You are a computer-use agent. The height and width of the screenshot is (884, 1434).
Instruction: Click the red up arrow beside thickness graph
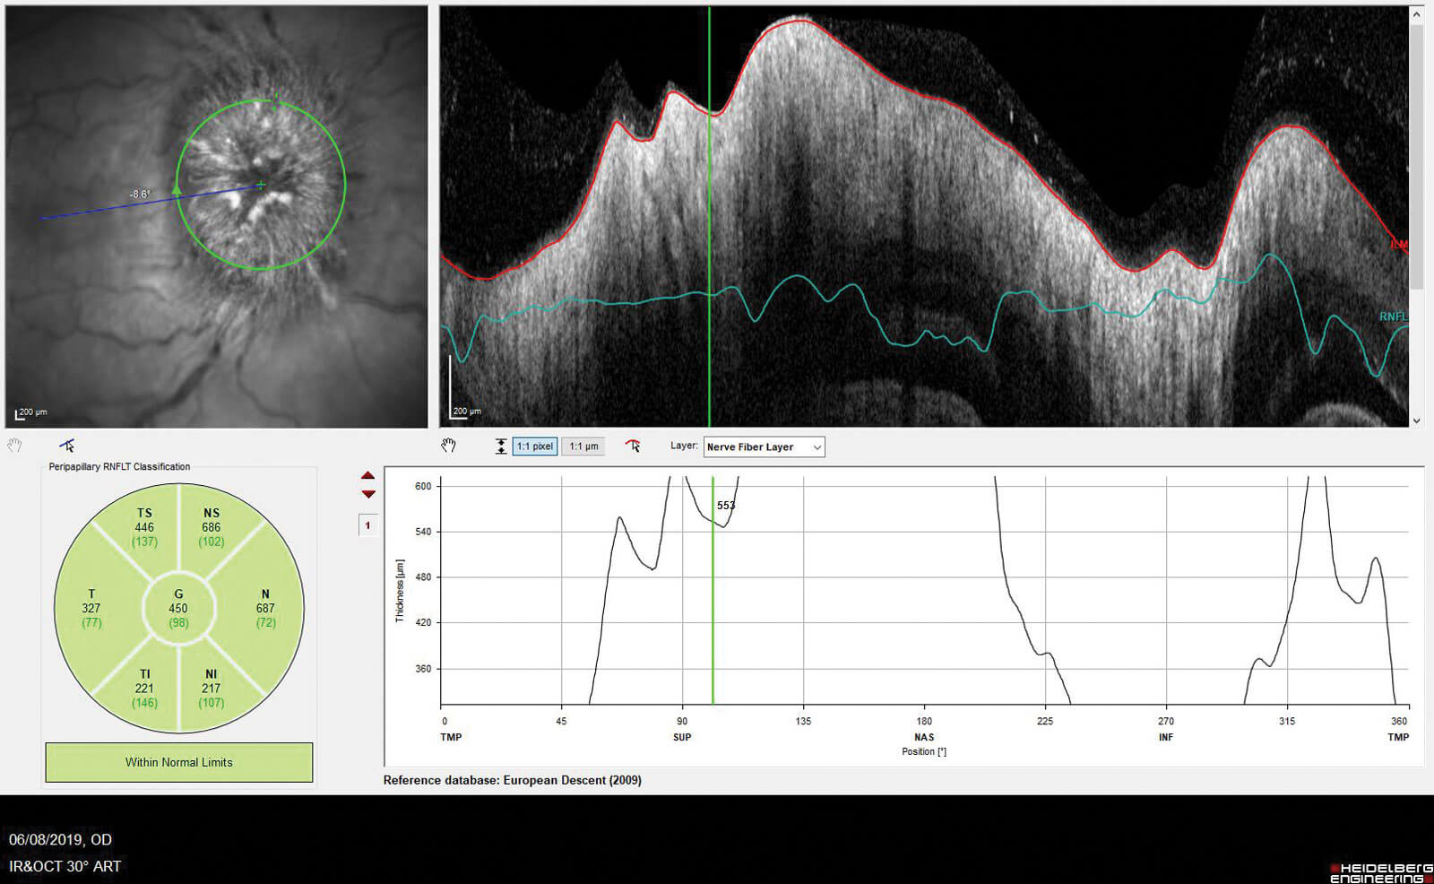pos(367,476)
